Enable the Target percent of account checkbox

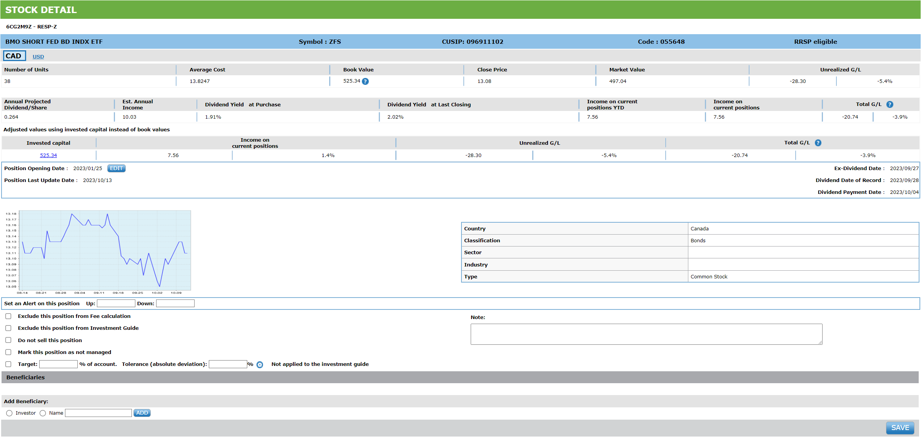[x=8, y=364]
